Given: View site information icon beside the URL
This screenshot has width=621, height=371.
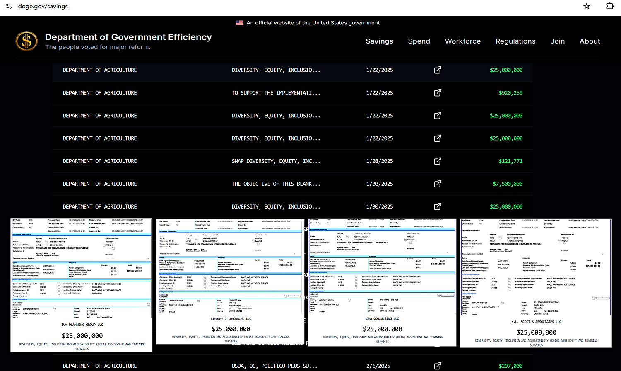Looking at the screenshot, I should pyautogui.click(x=9, y=6).
